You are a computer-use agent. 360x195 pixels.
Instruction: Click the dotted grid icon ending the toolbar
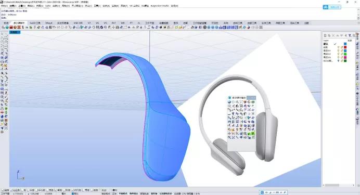[x=261, y=27]
